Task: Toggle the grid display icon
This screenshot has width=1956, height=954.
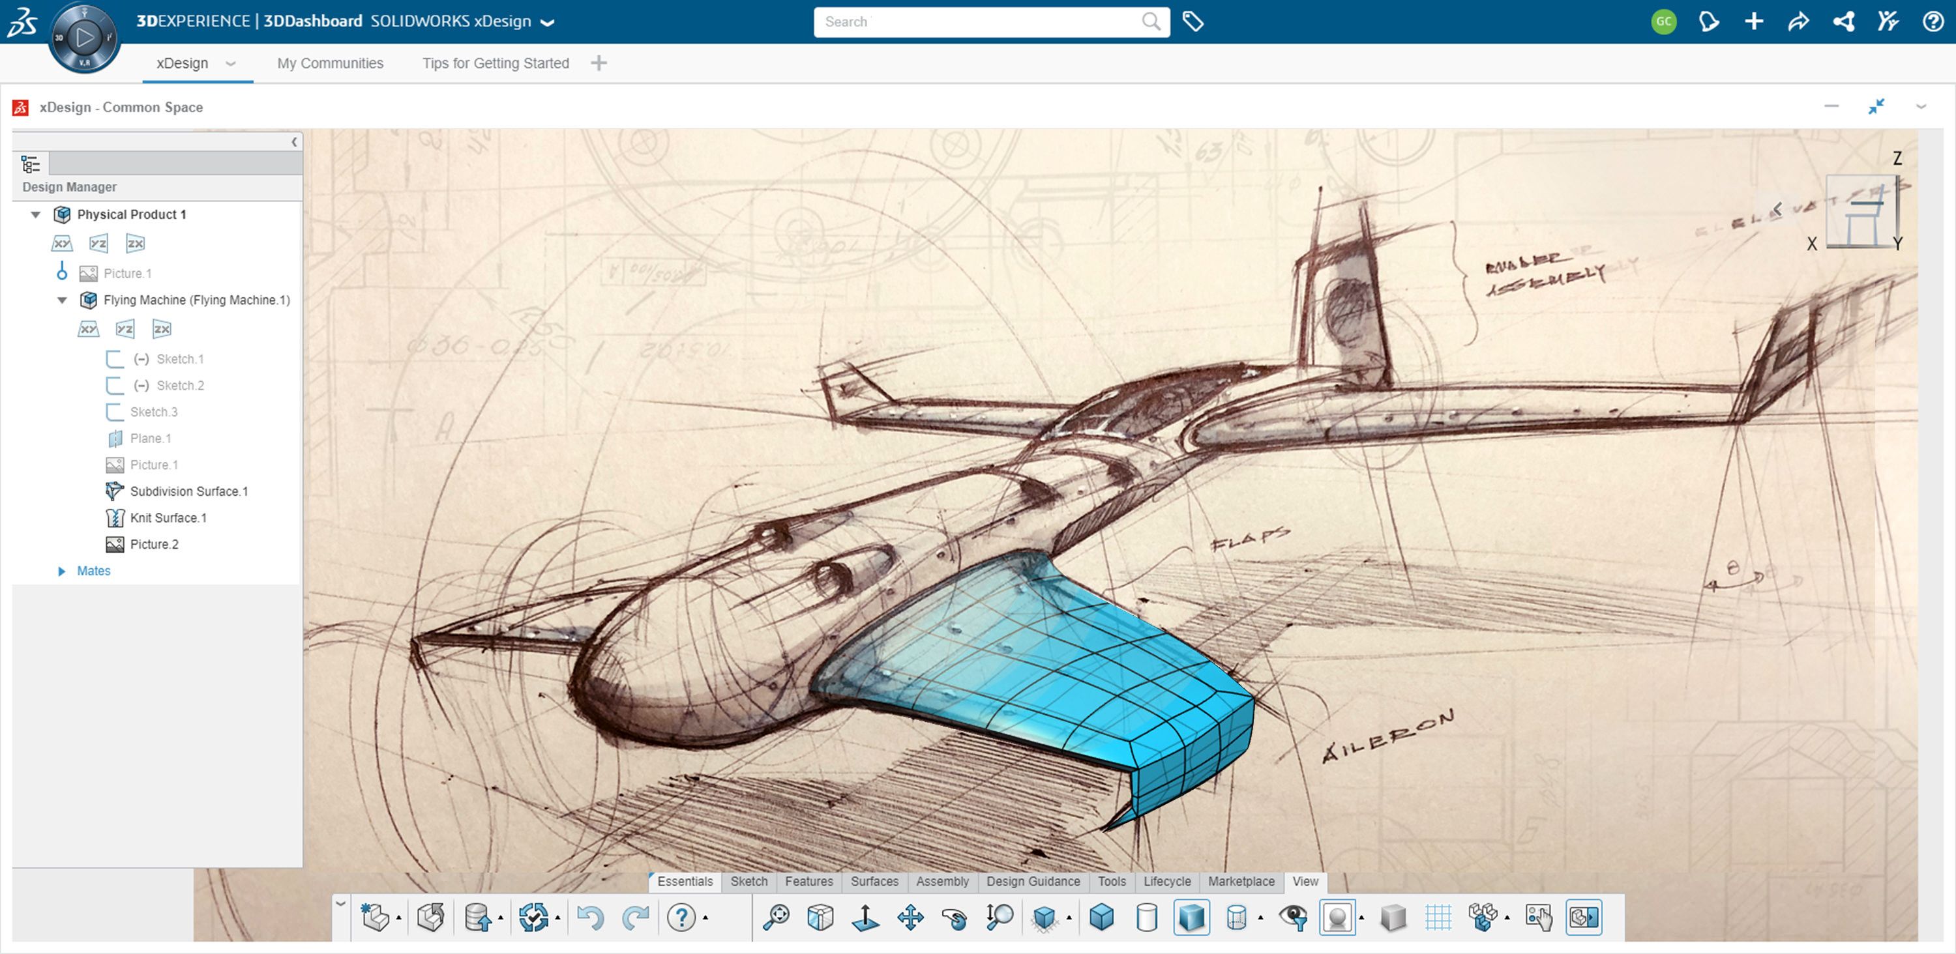Action: click(x=1438, y=917)
